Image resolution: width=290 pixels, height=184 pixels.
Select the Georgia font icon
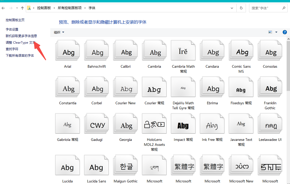coord(125,124)
